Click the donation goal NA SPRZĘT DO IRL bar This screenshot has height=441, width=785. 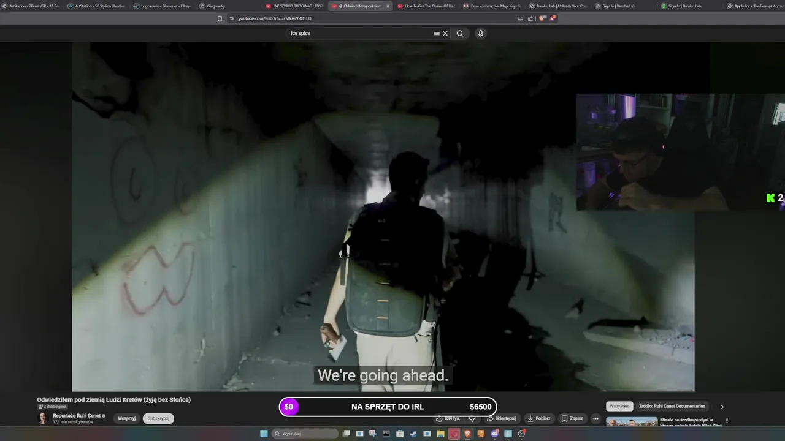(388, 407)
